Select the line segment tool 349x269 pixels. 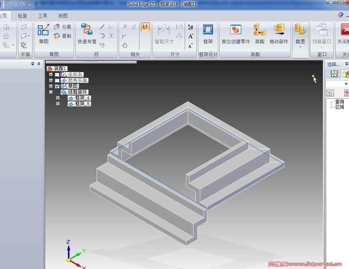point(102,27)
